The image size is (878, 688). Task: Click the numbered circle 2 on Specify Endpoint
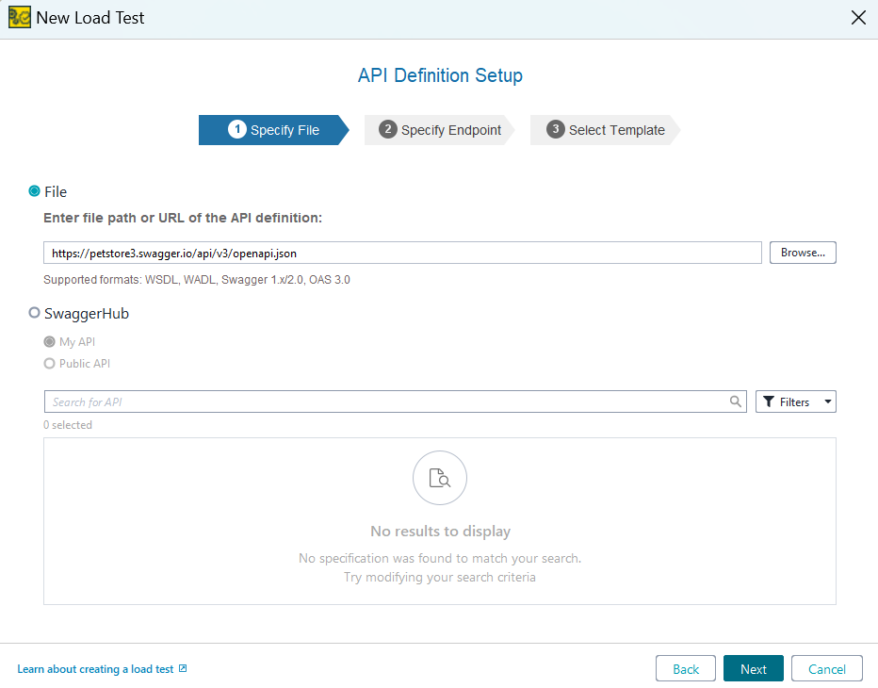[x=388, y=129]
